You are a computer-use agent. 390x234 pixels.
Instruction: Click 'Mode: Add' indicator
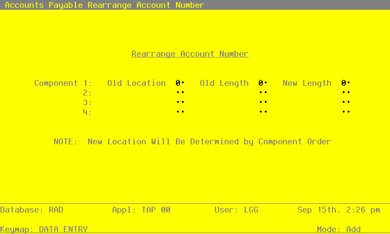tap(339, 229)
